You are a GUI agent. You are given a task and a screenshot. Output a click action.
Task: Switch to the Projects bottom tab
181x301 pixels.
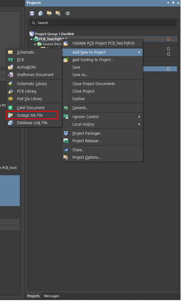pos(34,296)
